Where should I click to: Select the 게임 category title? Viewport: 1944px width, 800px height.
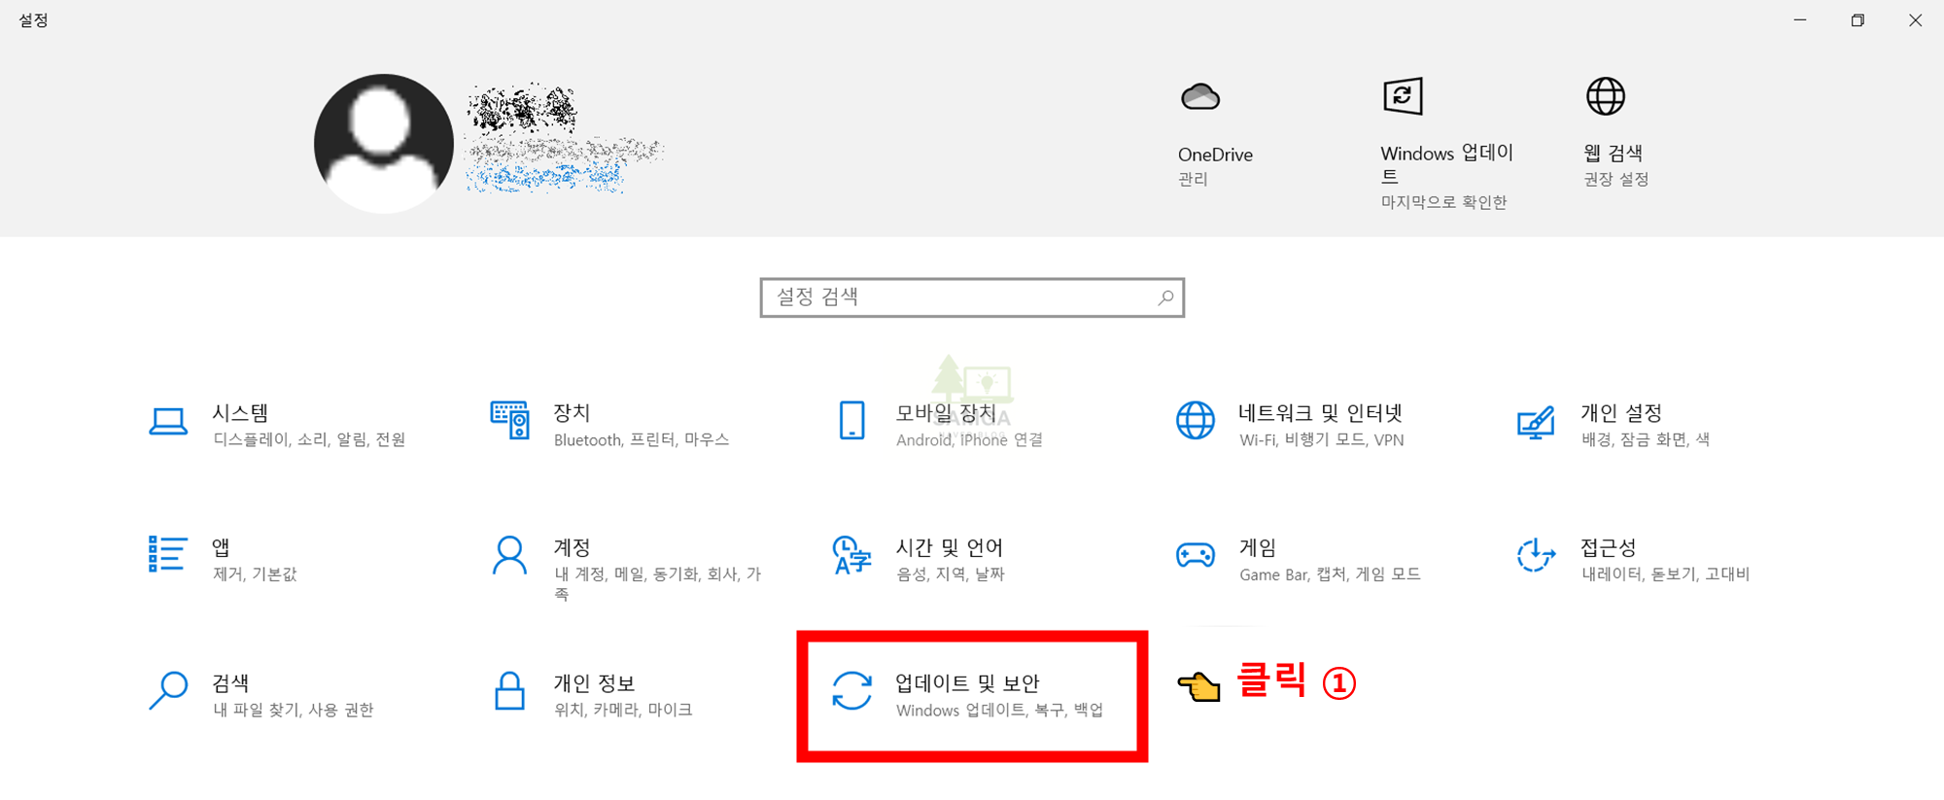[x=1258, y=547]
